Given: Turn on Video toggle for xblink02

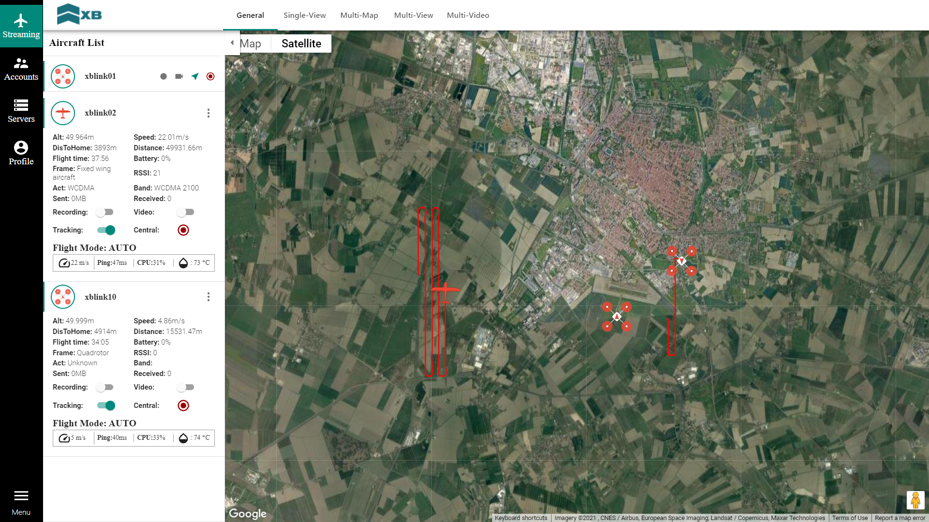Looking at the screenshot, I should 185,212.
